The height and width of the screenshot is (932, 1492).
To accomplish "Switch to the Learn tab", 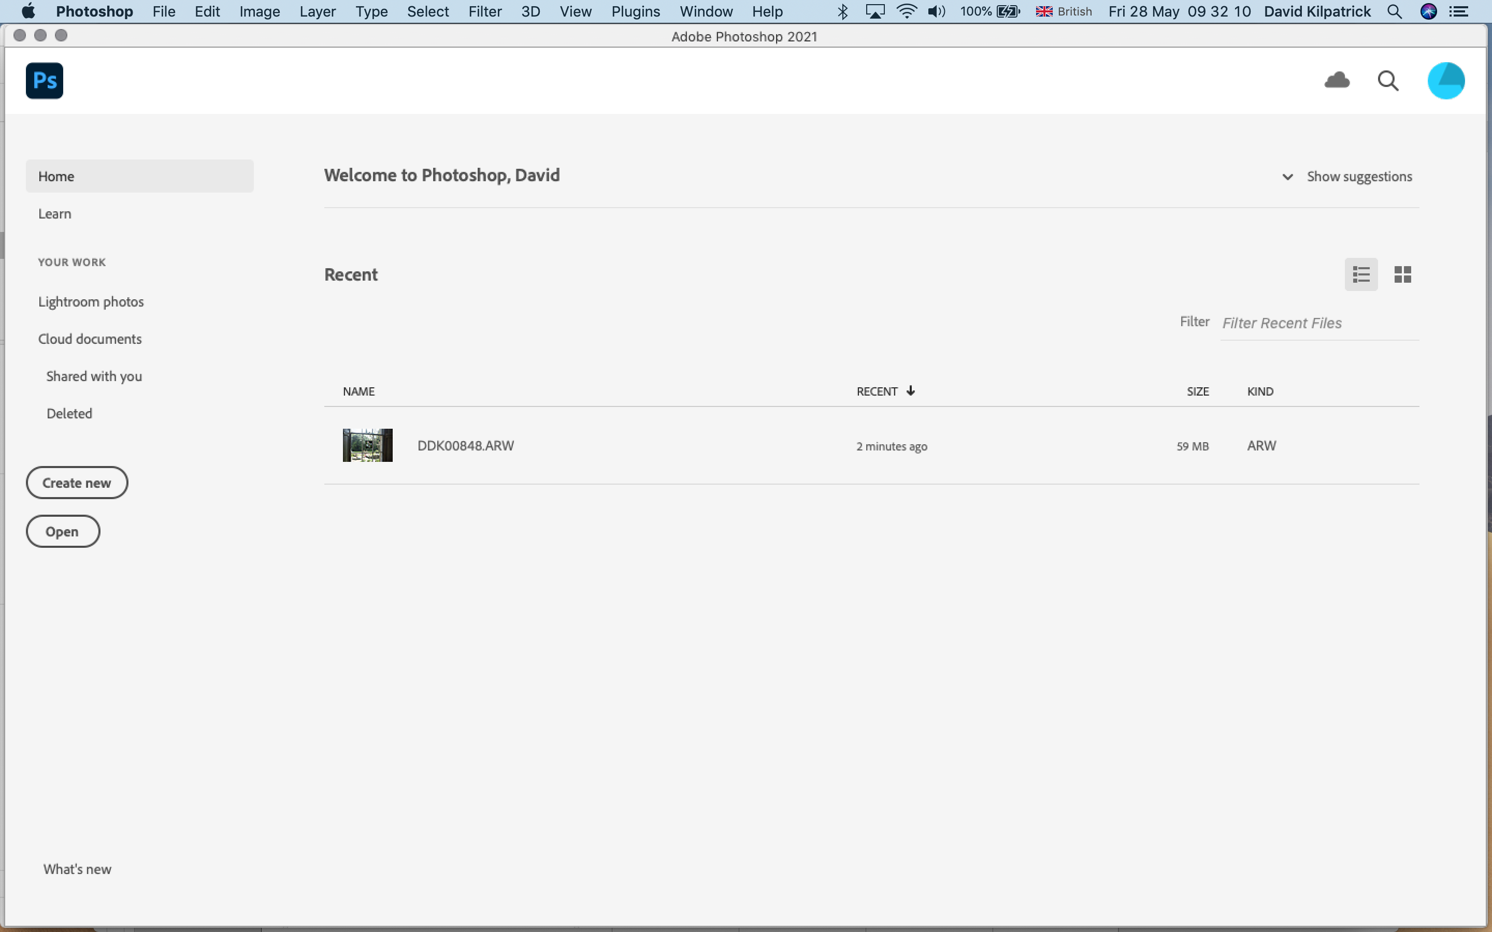I will pos(55,213).
